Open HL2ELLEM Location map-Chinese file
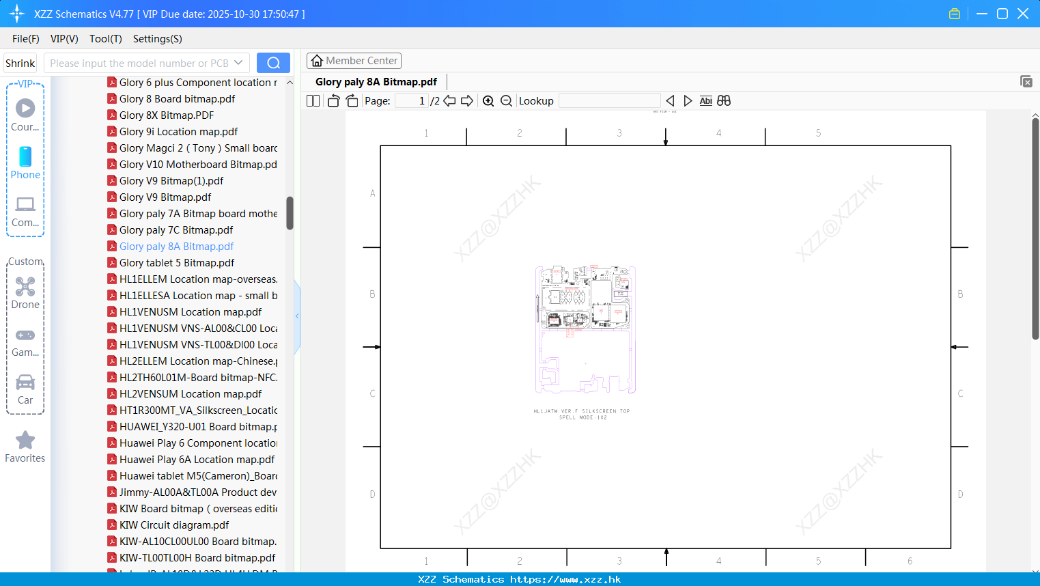This screenshot has height=586, width=1040. (x=192, y=361)
